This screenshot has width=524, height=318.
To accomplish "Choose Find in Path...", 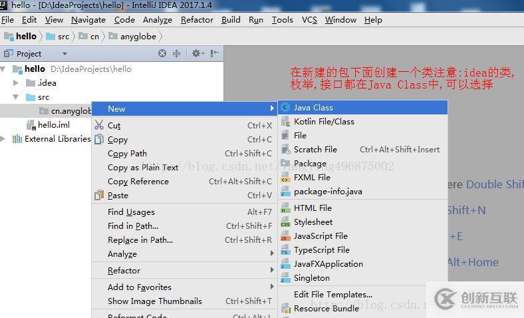I will click(184, 226).
